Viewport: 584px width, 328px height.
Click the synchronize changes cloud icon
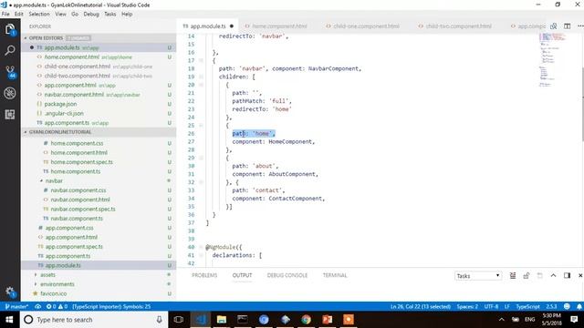pos(38,306)
